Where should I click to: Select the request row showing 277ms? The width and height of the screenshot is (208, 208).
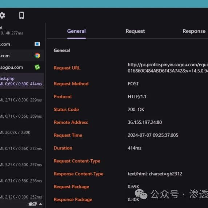point(22,30)
